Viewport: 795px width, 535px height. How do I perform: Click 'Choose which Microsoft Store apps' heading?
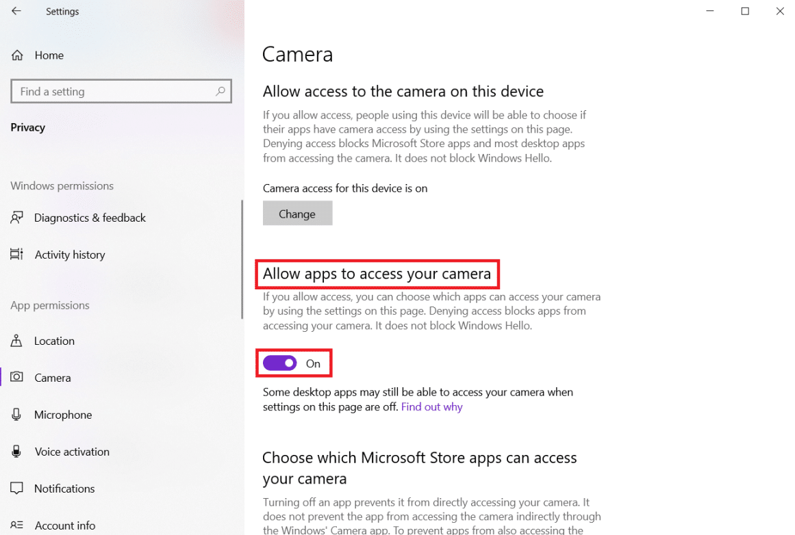[x=419, y=468]
